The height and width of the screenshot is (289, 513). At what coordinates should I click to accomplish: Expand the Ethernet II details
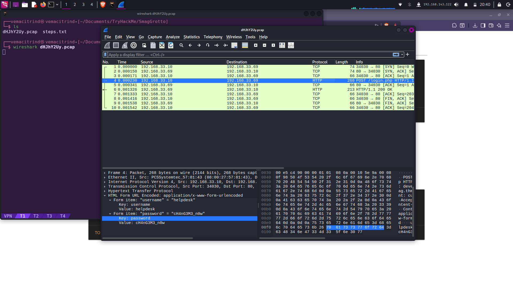tap(105, 177)
